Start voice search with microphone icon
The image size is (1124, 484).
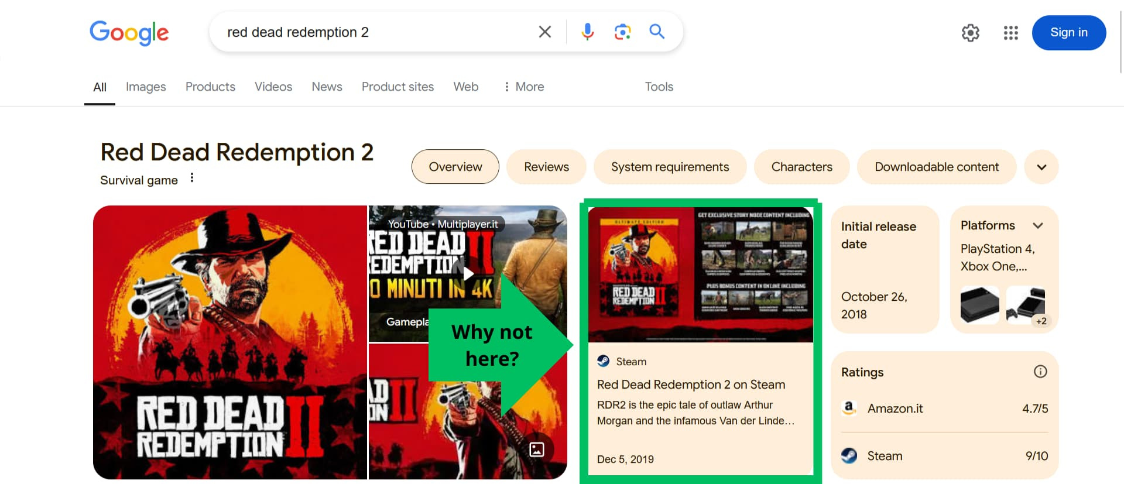(x=588, y=32)
